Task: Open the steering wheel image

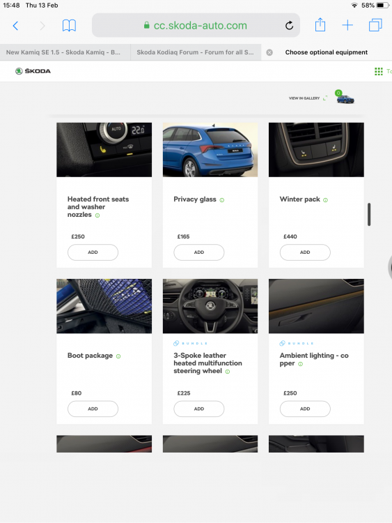Action: [210, 306]
